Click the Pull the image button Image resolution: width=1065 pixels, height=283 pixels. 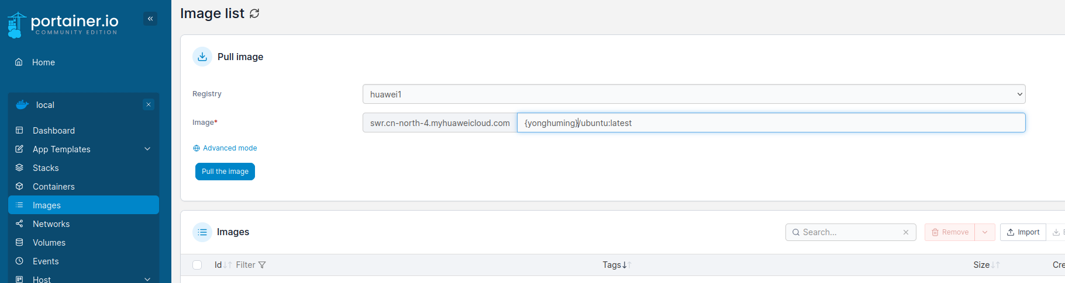[225, 172]
